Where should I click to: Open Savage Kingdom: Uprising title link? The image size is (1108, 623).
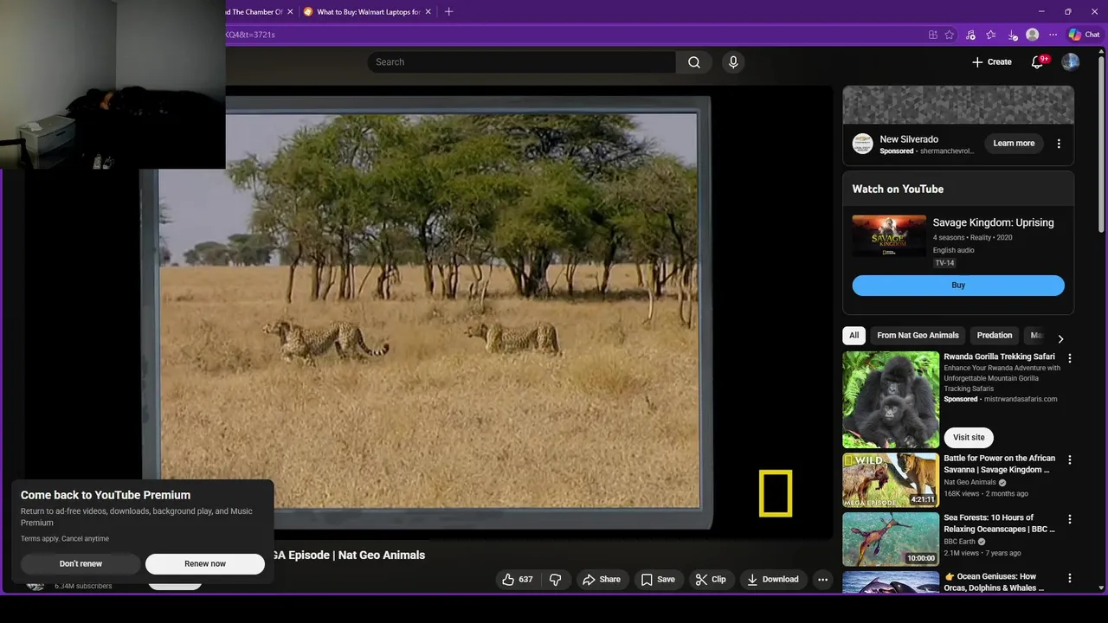click(x=993, y=222)
